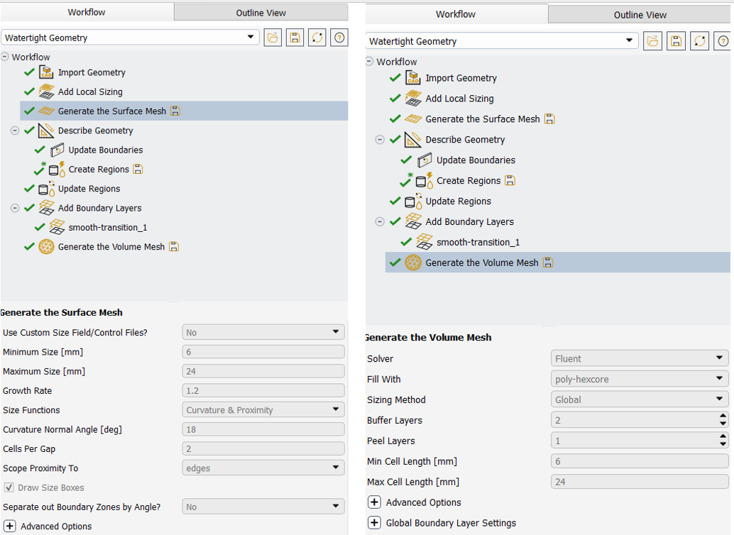Select smooth-transition_1 in the right tree
Image resolution: width=734 pixels, height=535 pixels.
click(478, 242)
